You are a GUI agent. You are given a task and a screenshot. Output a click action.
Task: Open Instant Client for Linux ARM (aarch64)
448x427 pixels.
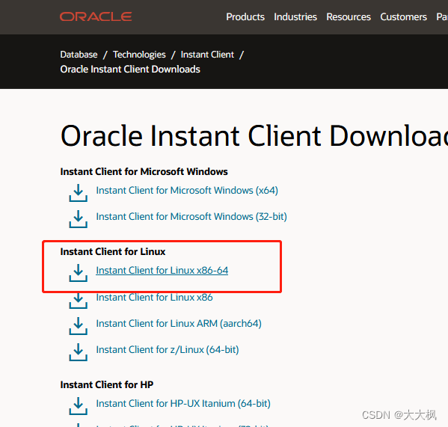(179, 323)
